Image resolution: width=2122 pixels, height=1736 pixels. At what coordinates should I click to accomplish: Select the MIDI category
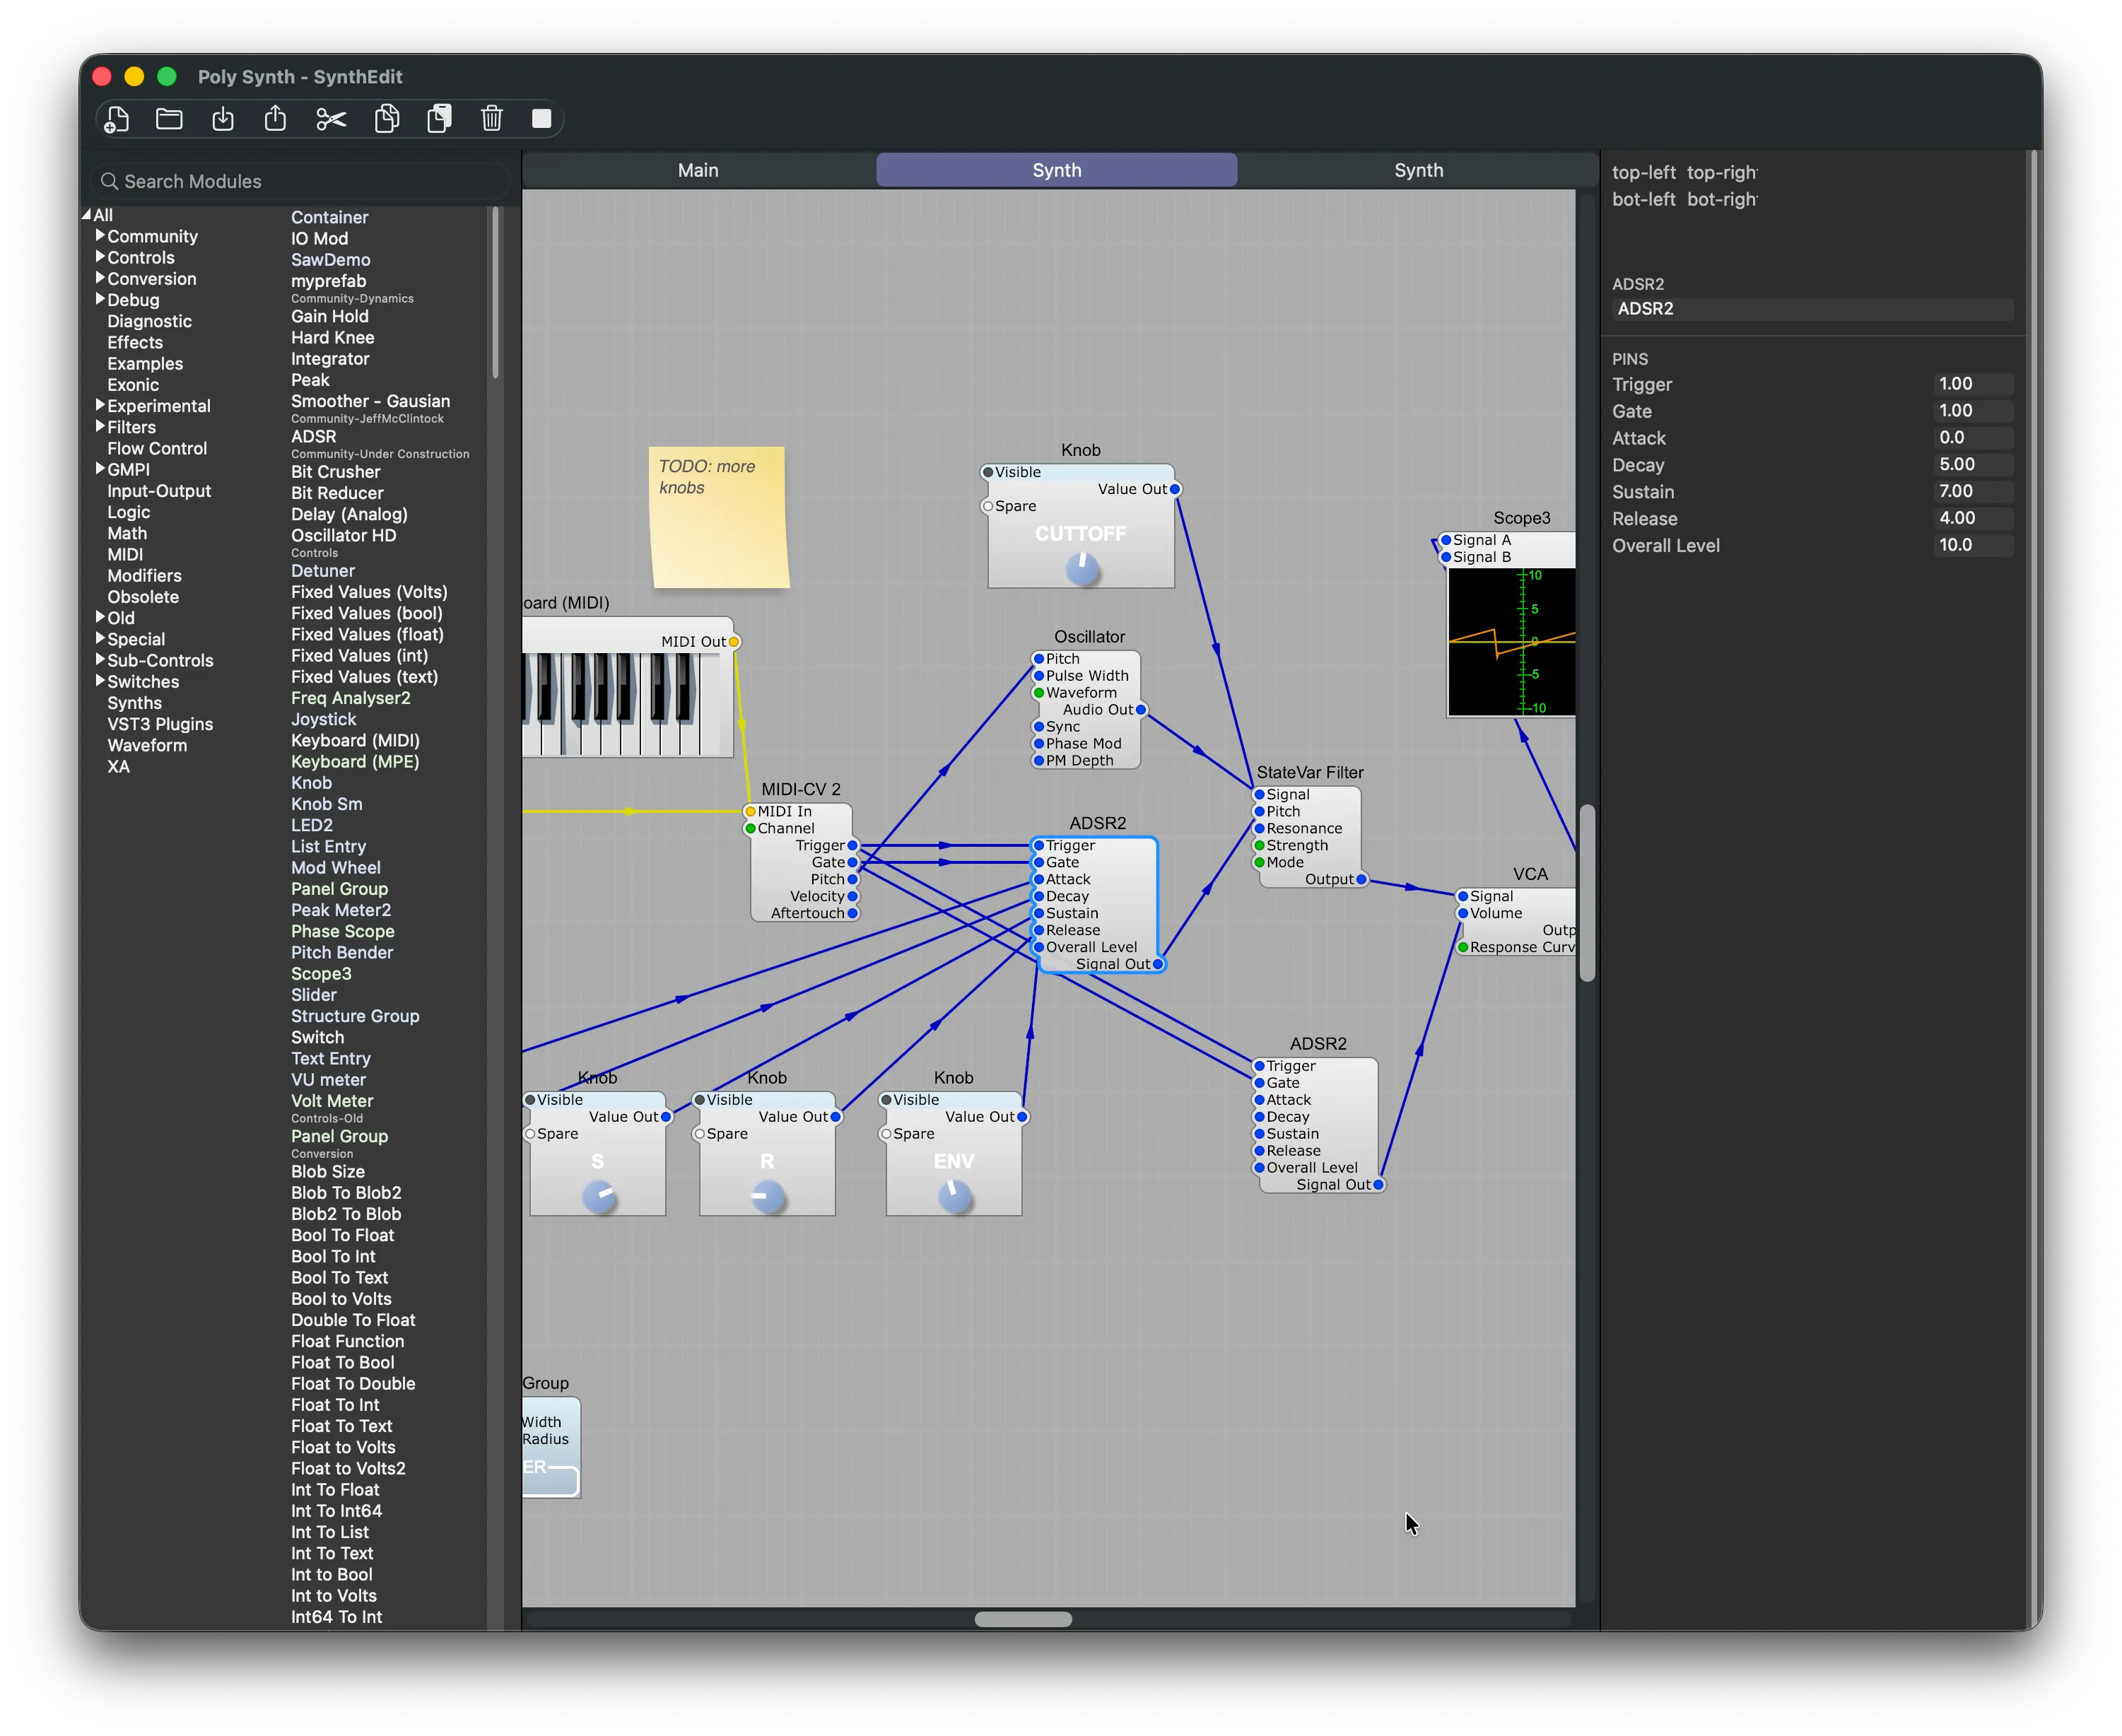(125, 554)
